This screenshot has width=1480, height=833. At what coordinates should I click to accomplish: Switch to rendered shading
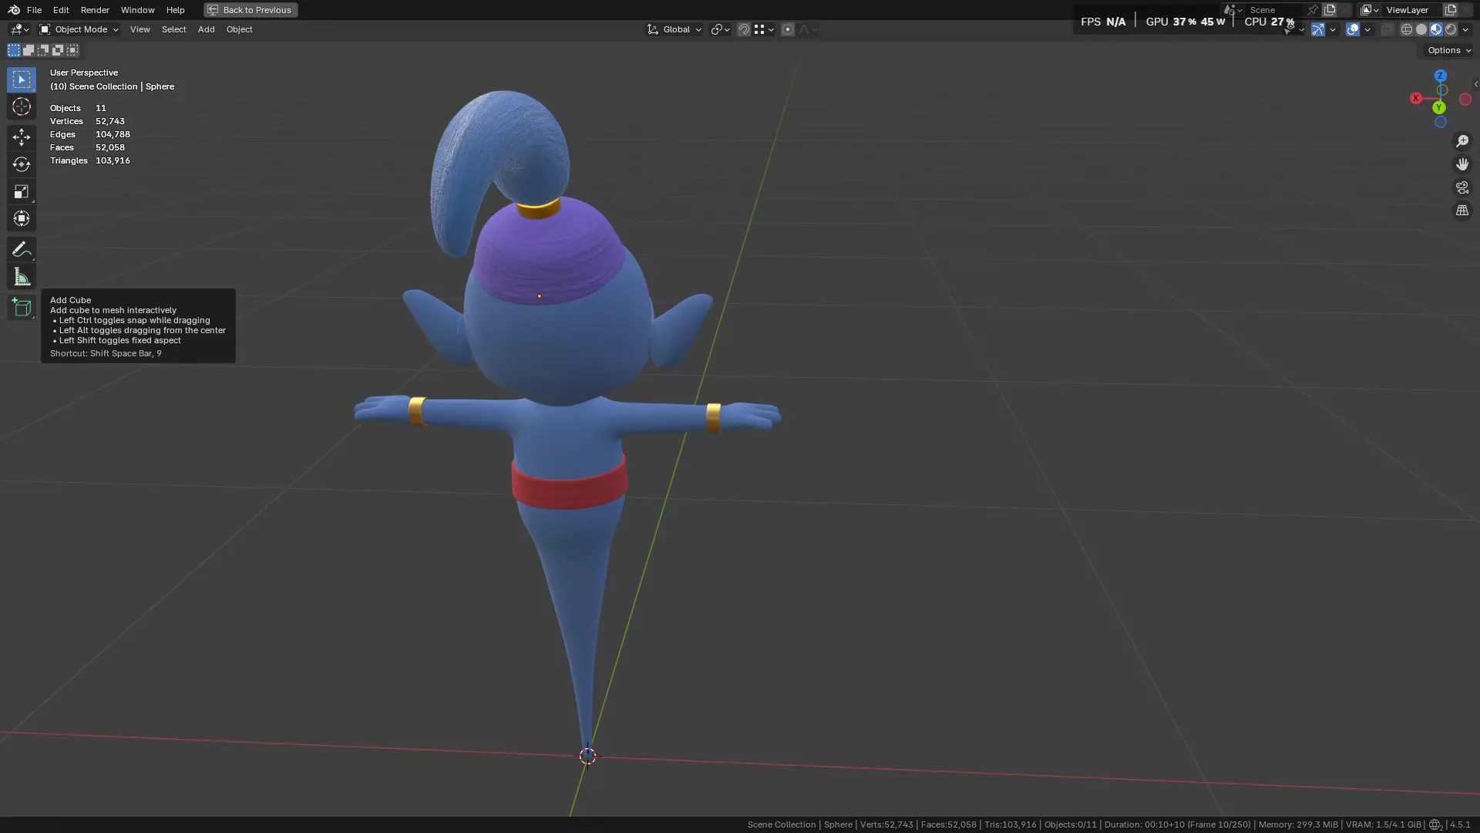coord(1451,29)
